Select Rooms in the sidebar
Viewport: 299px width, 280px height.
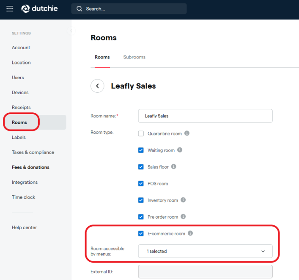(36, 122)
